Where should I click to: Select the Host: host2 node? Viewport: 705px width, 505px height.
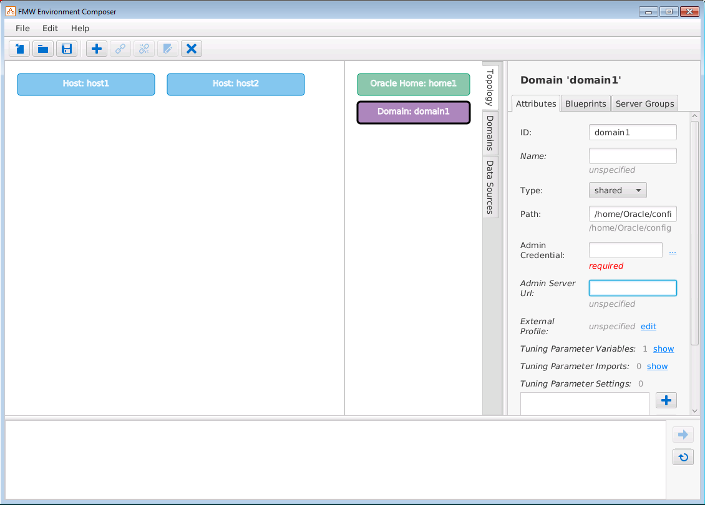236,84
